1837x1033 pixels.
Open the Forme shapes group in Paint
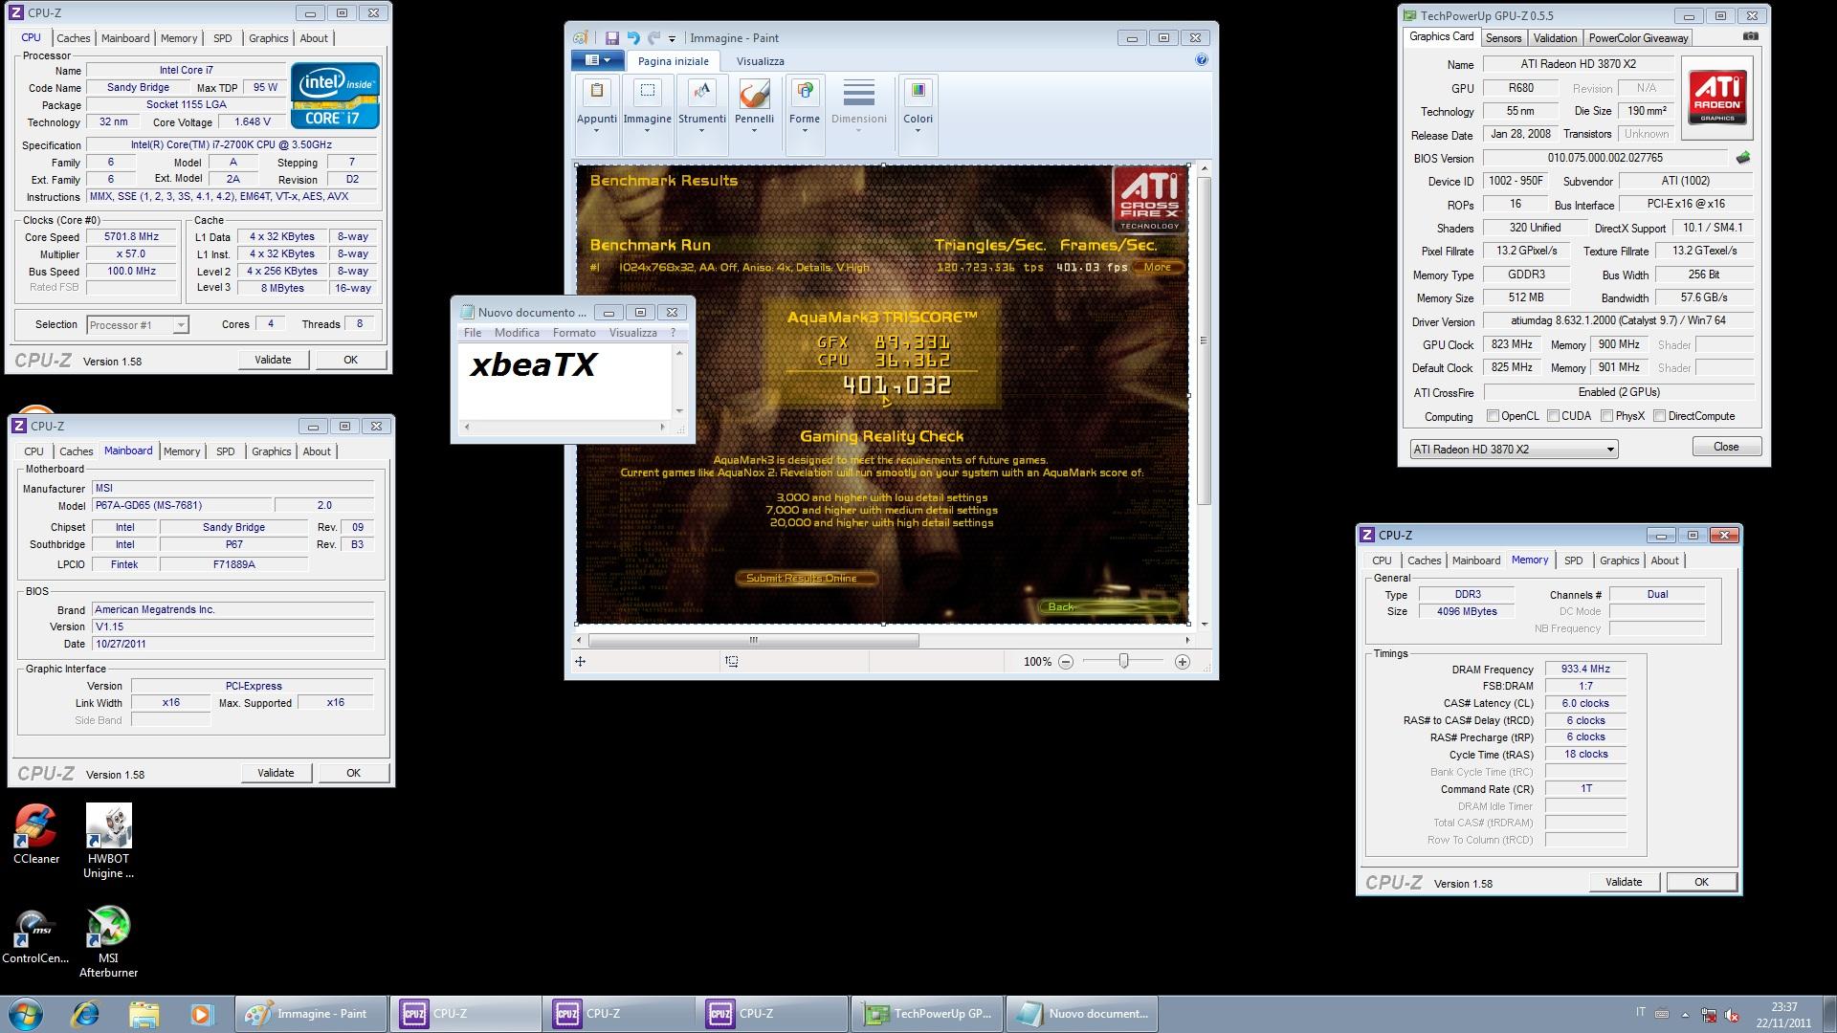[x=805, y=115]
